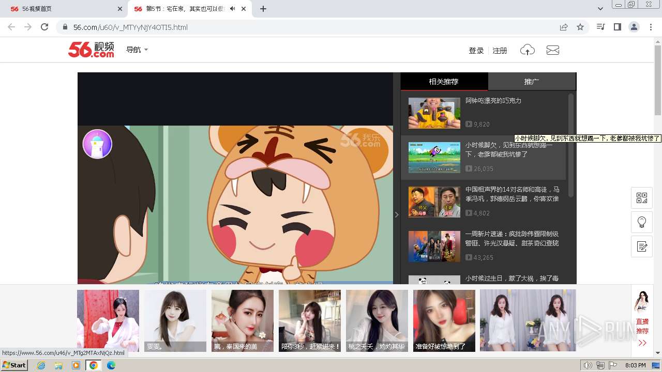This screenshot has height=372, width=662.
Task: Bookmark this page with star icon
Action: (580, 27)
